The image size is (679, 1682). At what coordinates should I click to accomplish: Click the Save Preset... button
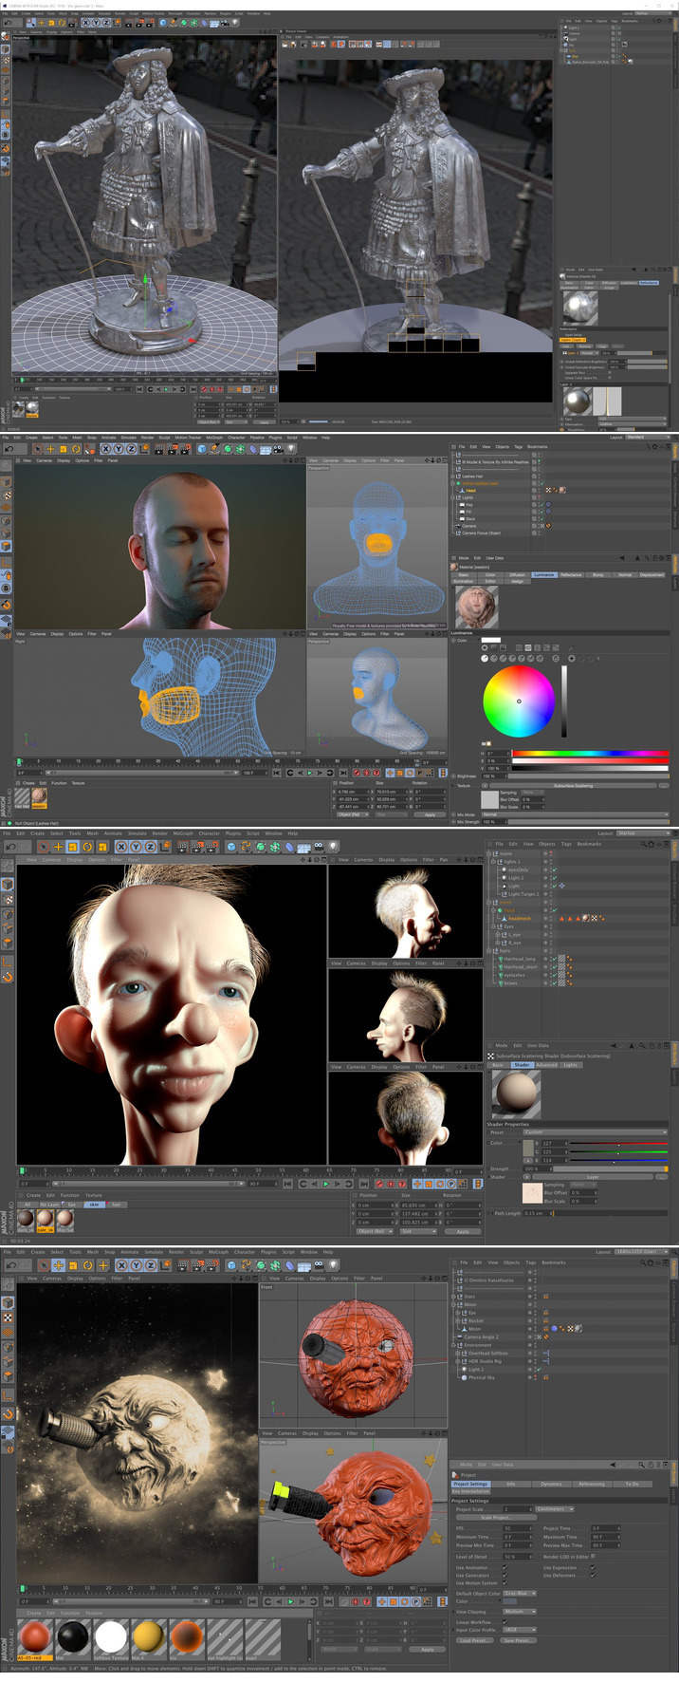coord(519,1640)
